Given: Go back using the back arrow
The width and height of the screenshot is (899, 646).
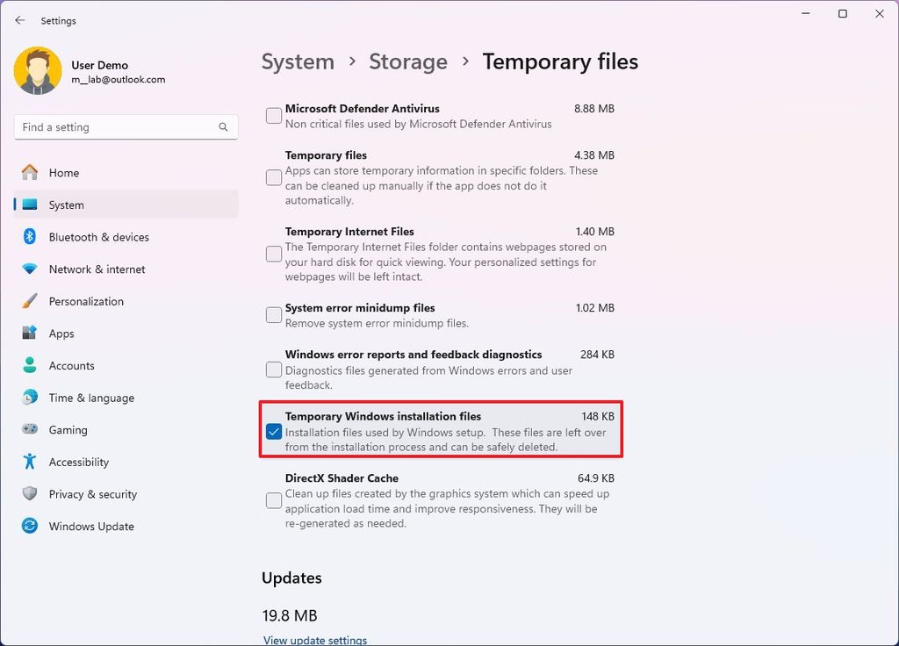Looking at the screenshot, I should pyautogui.click(x=19, y=20).
